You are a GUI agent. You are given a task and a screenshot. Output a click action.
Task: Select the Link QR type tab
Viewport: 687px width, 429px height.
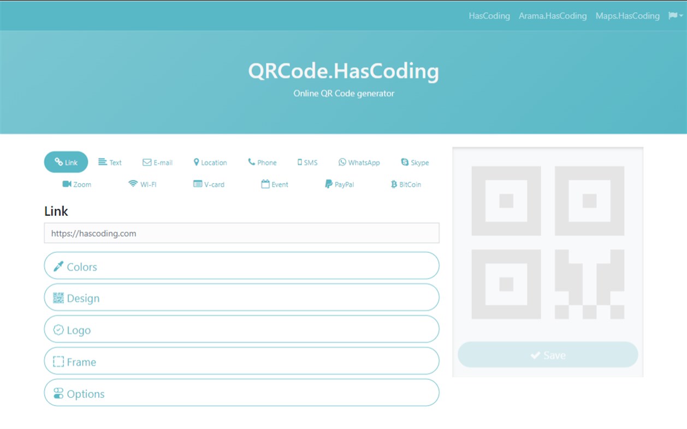coord(66,162)
